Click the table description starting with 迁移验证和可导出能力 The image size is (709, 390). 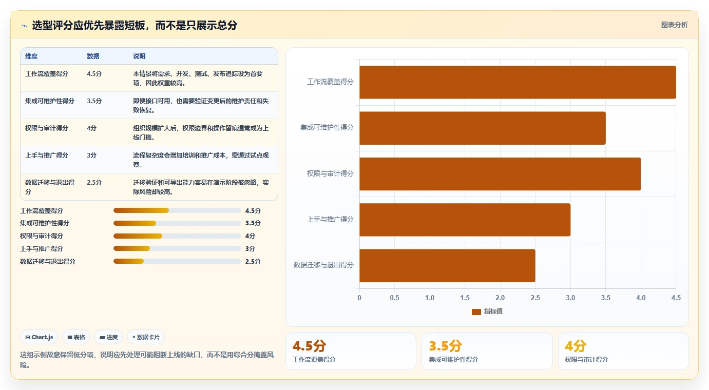click(201, 187)
